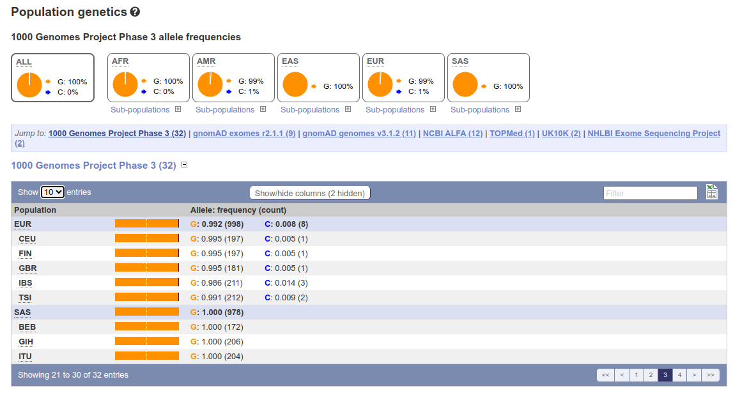The width and height of the screenshot is (733, 393).
Task: Expand EAS Sub-populations plus toggle
Action: point(348,109)
